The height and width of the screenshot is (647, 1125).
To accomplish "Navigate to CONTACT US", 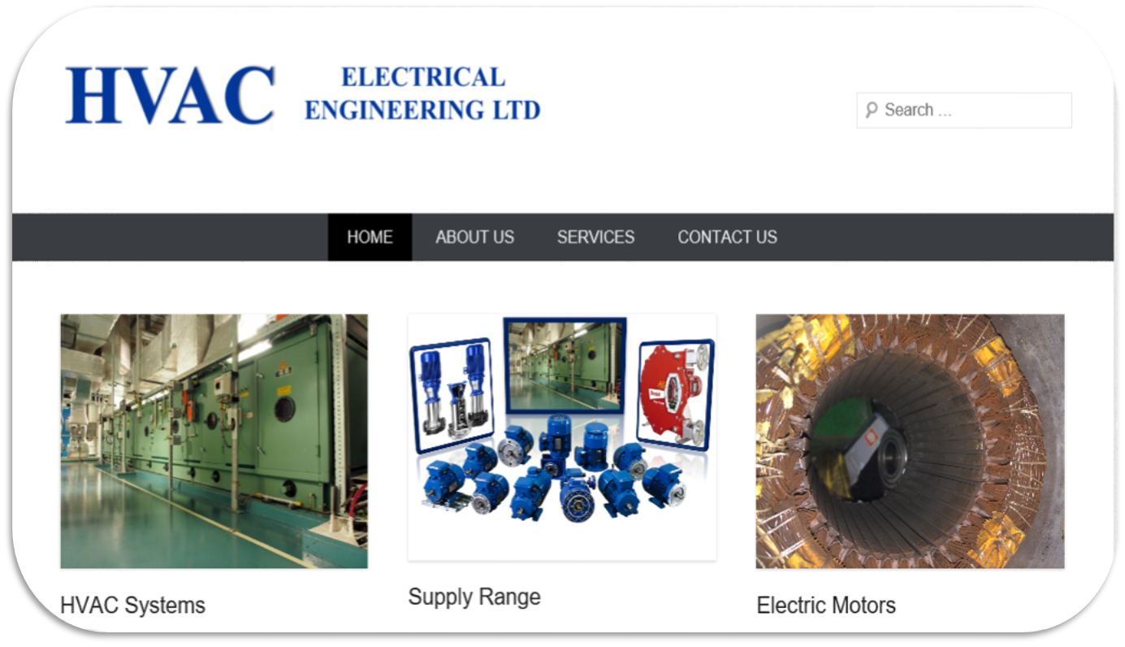I will point(727,237).
